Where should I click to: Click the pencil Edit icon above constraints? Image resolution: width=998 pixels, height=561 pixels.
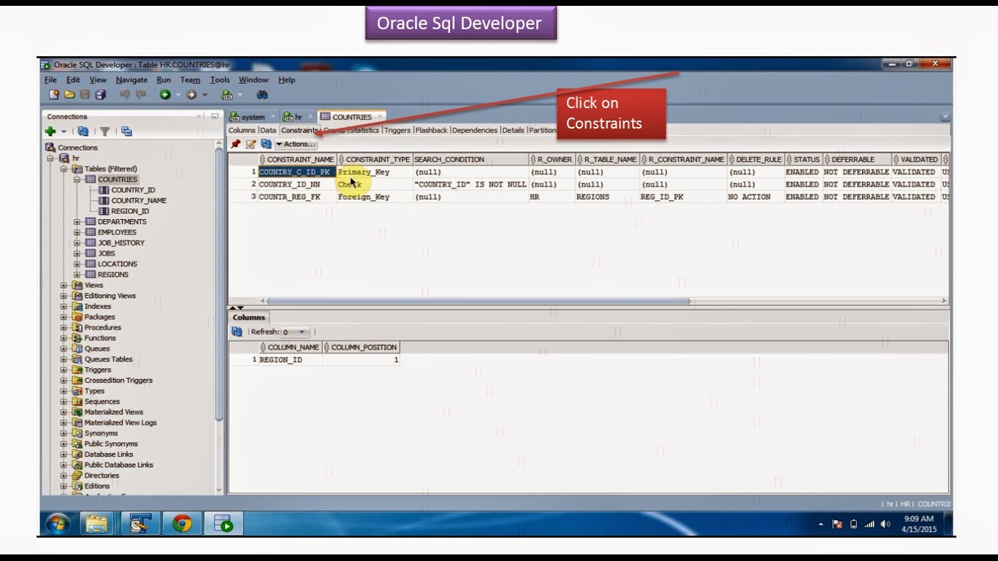point(251,144)
